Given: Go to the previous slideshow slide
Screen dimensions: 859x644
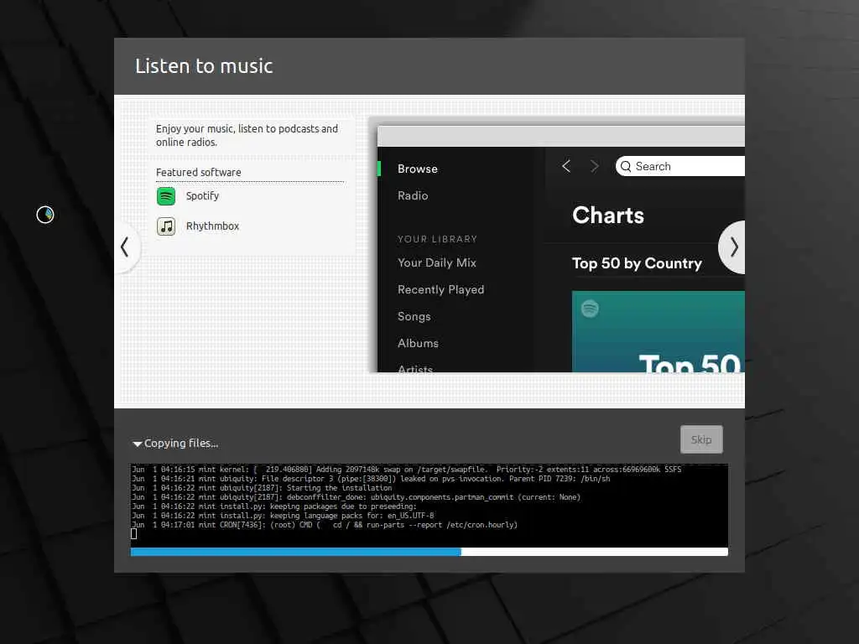Looking at the screenshot, I should 126,247.
